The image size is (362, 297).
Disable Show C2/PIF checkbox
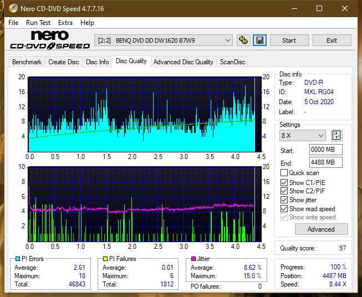284,191
